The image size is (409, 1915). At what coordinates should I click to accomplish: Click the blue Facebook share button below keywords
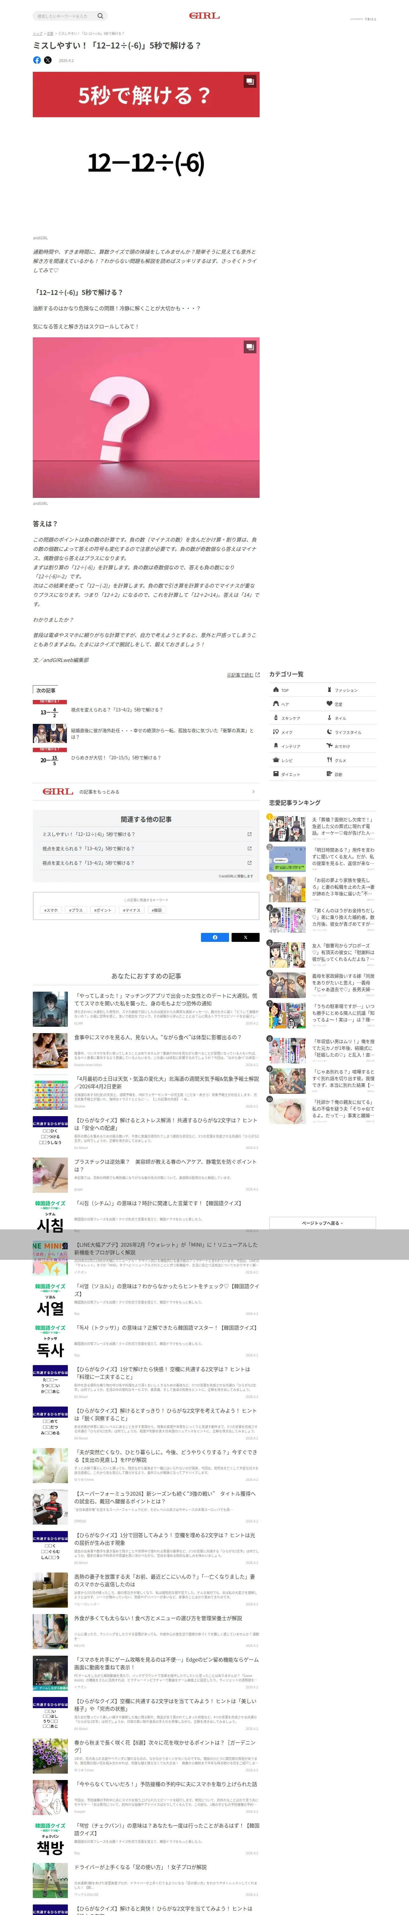click(215, 937)
